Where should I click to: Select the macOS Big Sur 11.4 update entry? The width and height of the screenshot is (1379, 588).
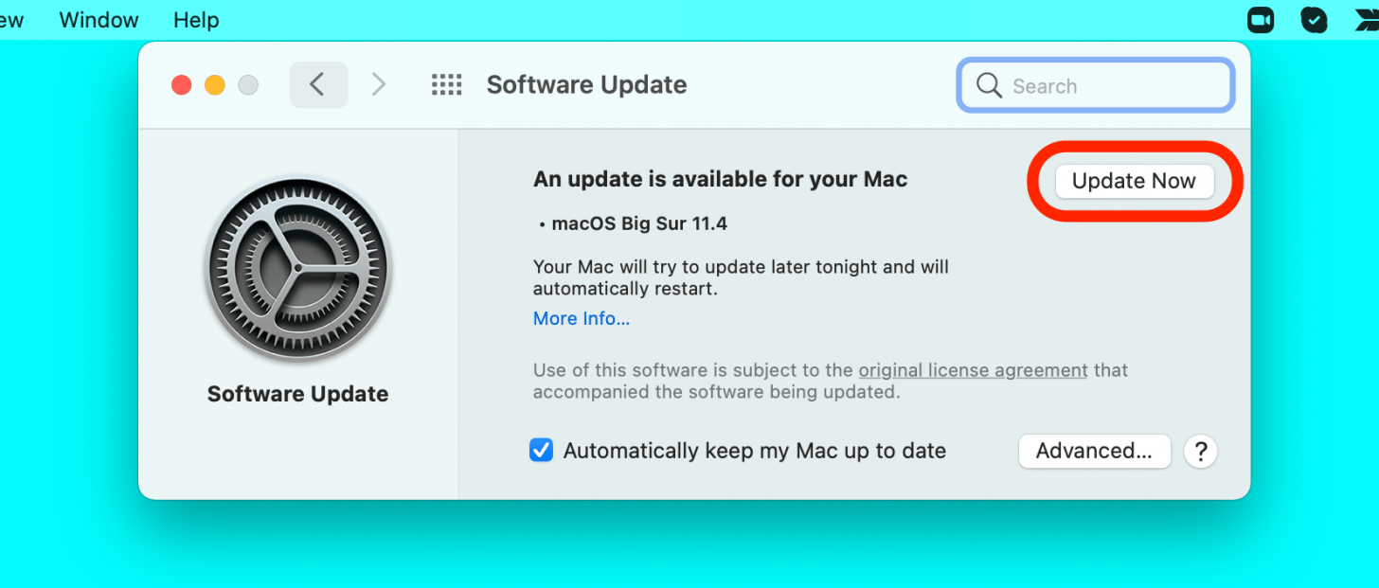pyautogui.click(x=639, y=223)
